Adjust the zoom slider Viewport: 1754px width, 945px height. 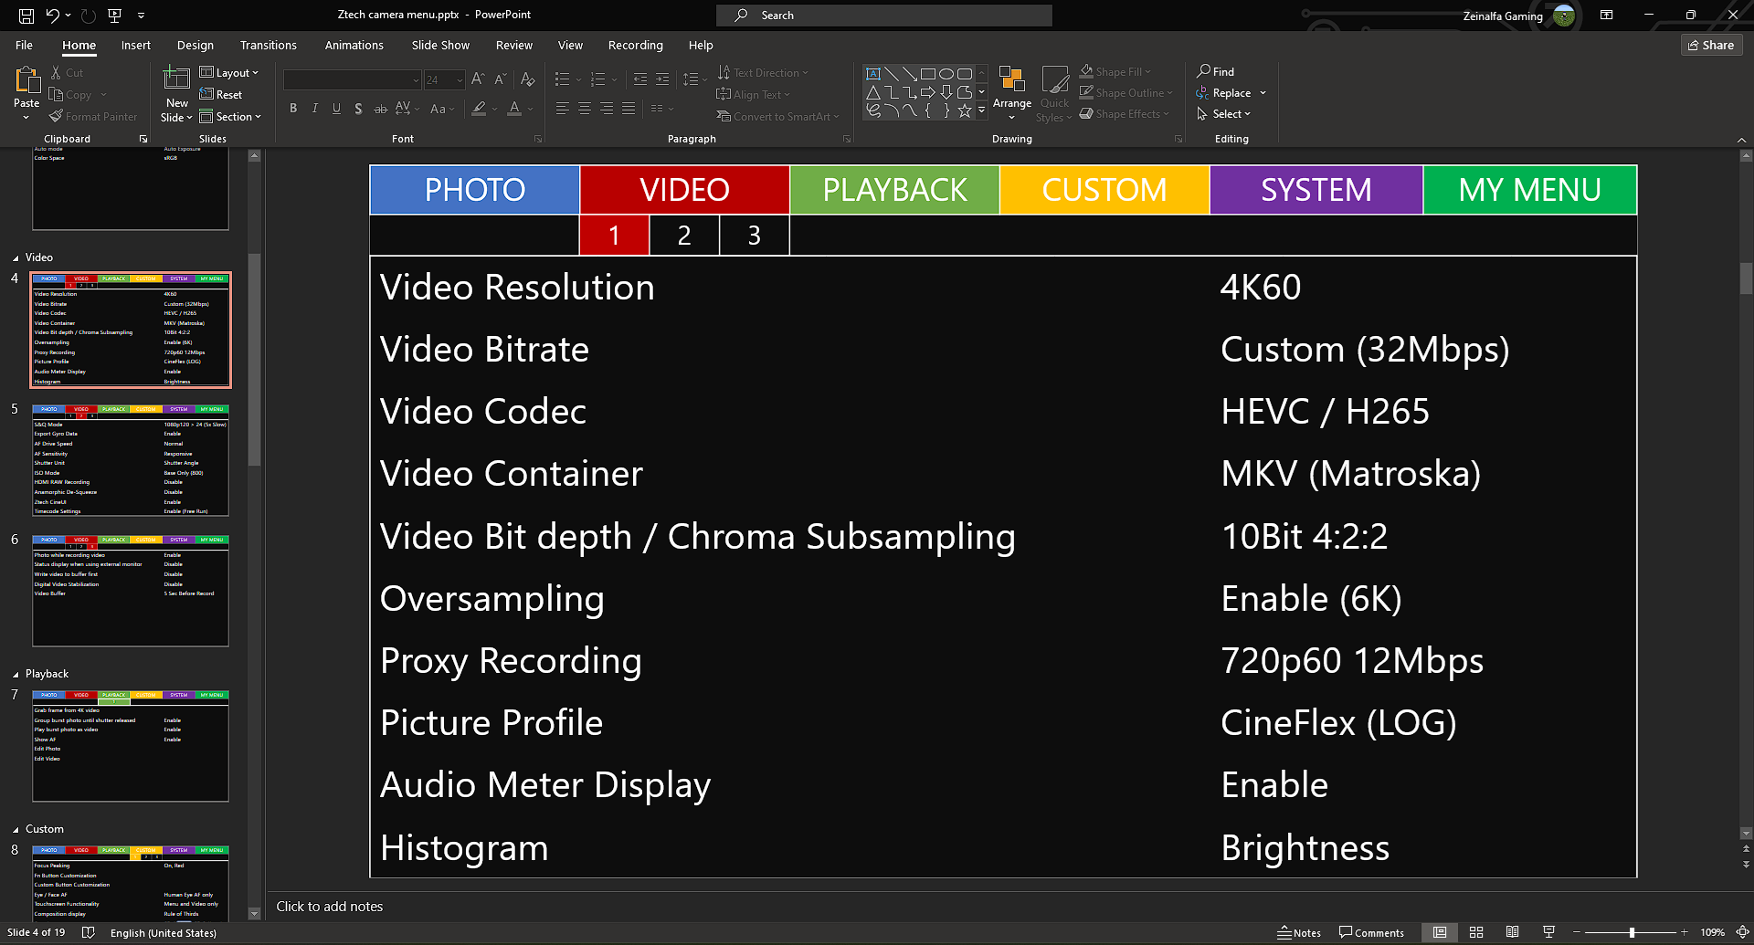[x=1632, y=932]
